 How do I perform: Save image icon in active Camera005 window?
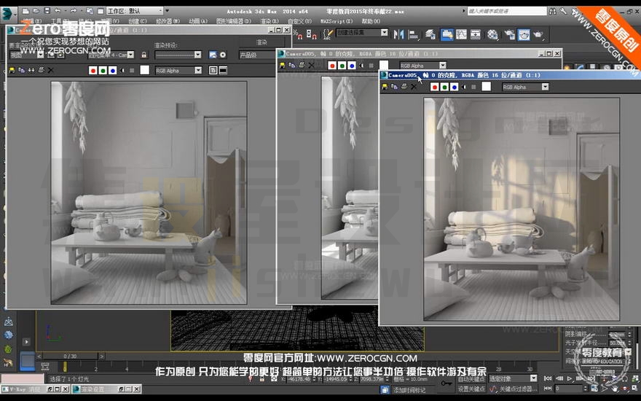click(385, 87)
